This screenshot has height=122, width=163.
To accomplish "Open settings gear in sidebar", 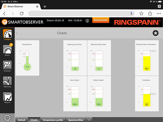I will (7, 117).
